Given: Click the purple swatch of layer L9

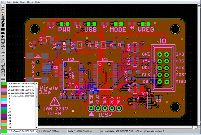Looking at the screenshot, I should click(4, 106).
